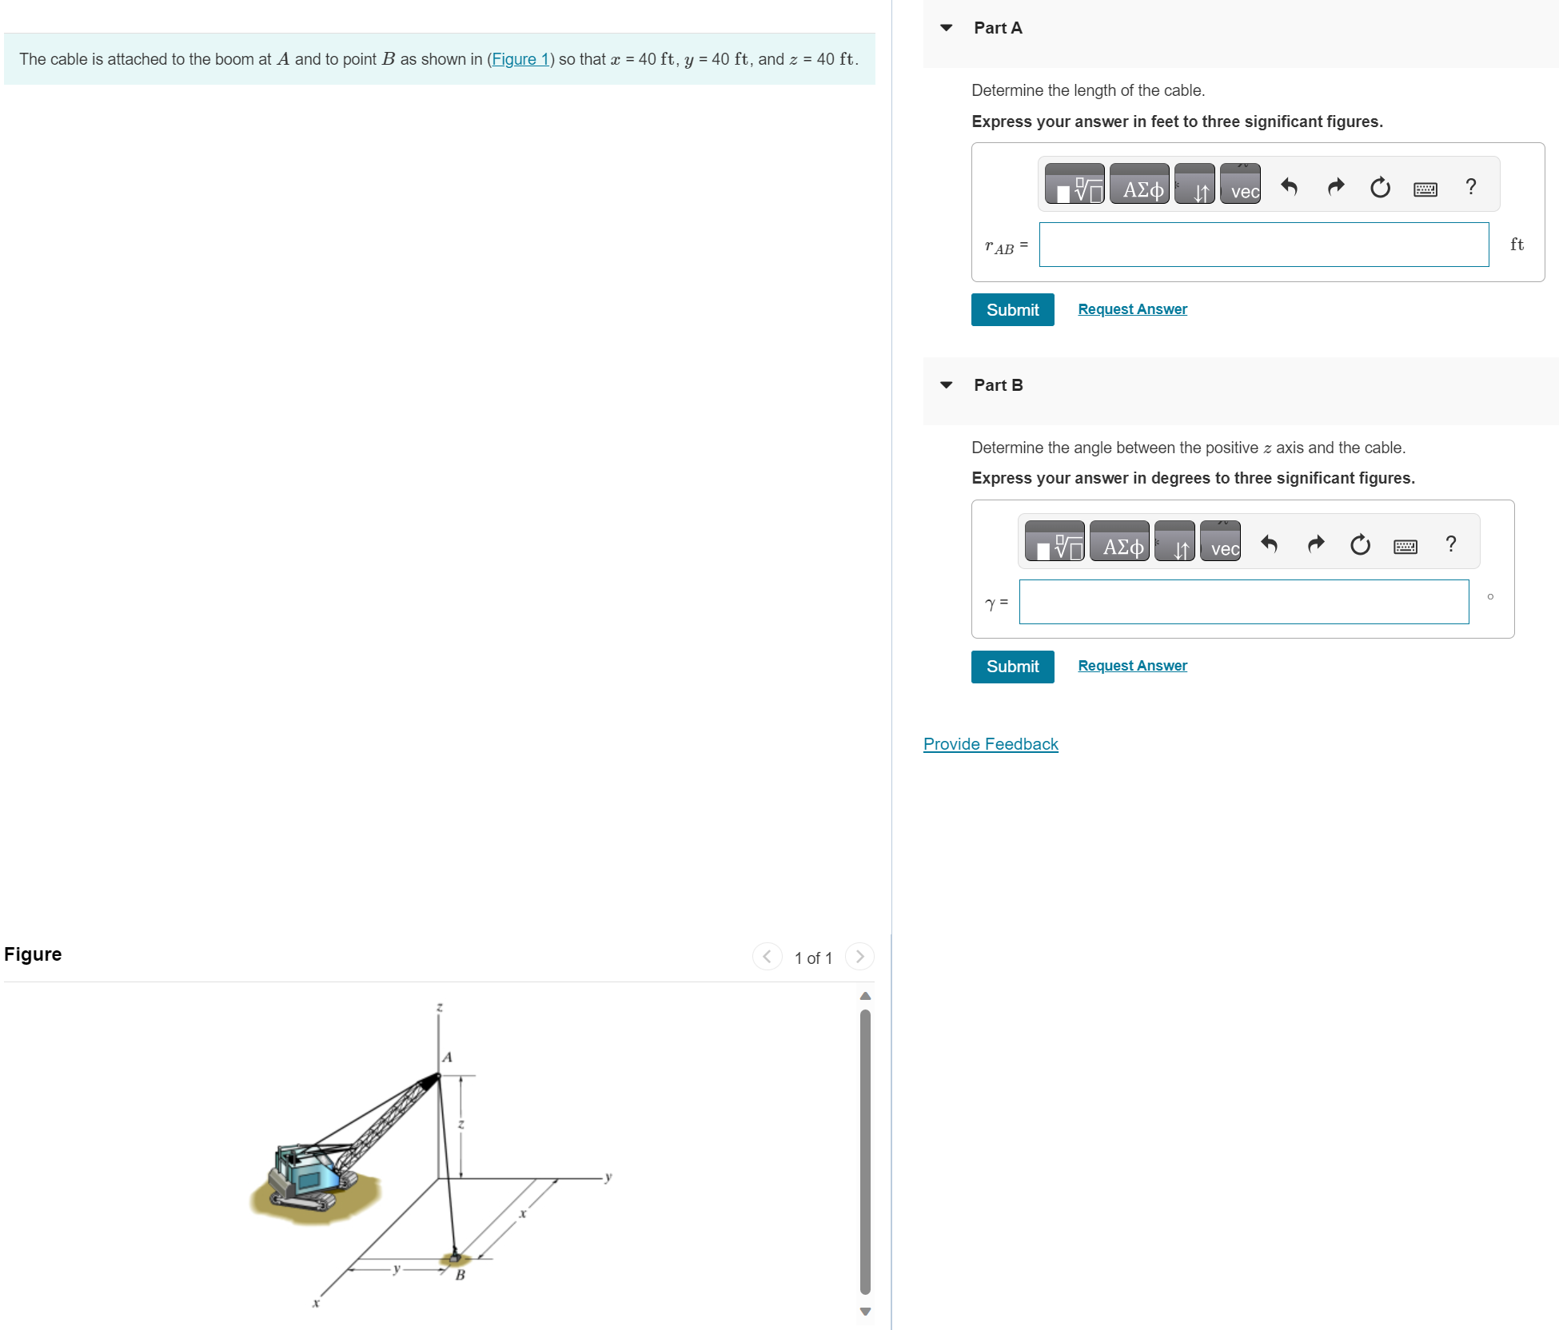Image resolution: width=1559 pixels, height=1330 pixels.
Task: Submit the Part A answer
Action: [1012, 310]
